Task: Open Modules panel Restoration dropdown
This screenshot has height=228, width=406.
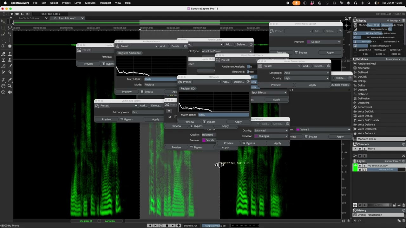Action: [393, 59]
